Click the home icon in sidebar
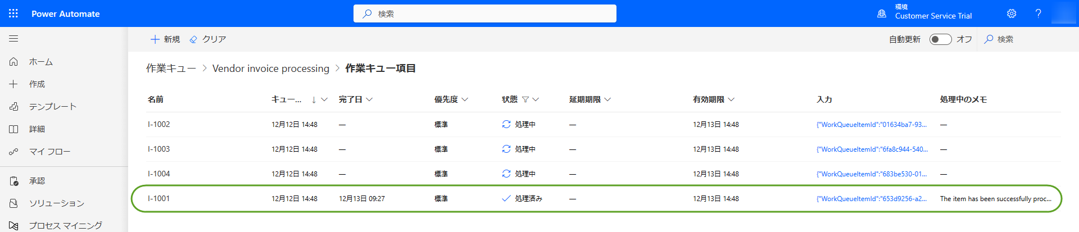This screenshot has width=1079, height=232. tap(13, 62)
